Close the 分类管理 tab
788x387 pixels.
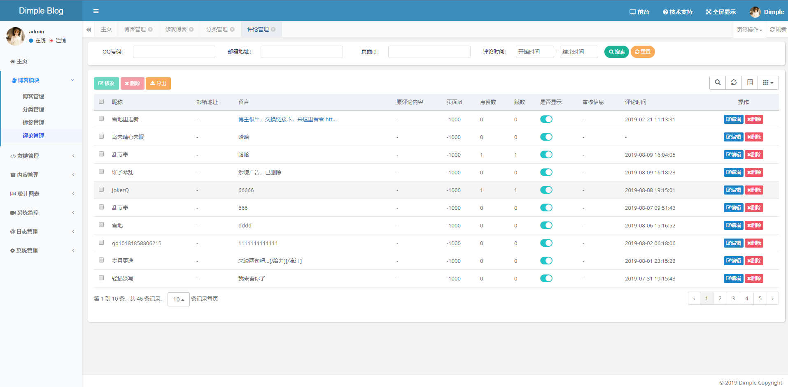point(233,29)
